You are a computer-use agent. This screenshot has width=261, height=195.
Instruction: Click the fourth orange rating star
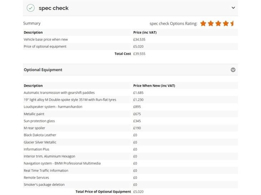[226, 24]
